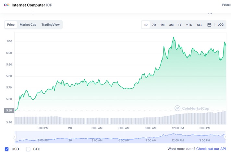Viewport: 231px width, 152px height.
Task: Click the ICP ticker symbol text
Action: tap(49, 5)
